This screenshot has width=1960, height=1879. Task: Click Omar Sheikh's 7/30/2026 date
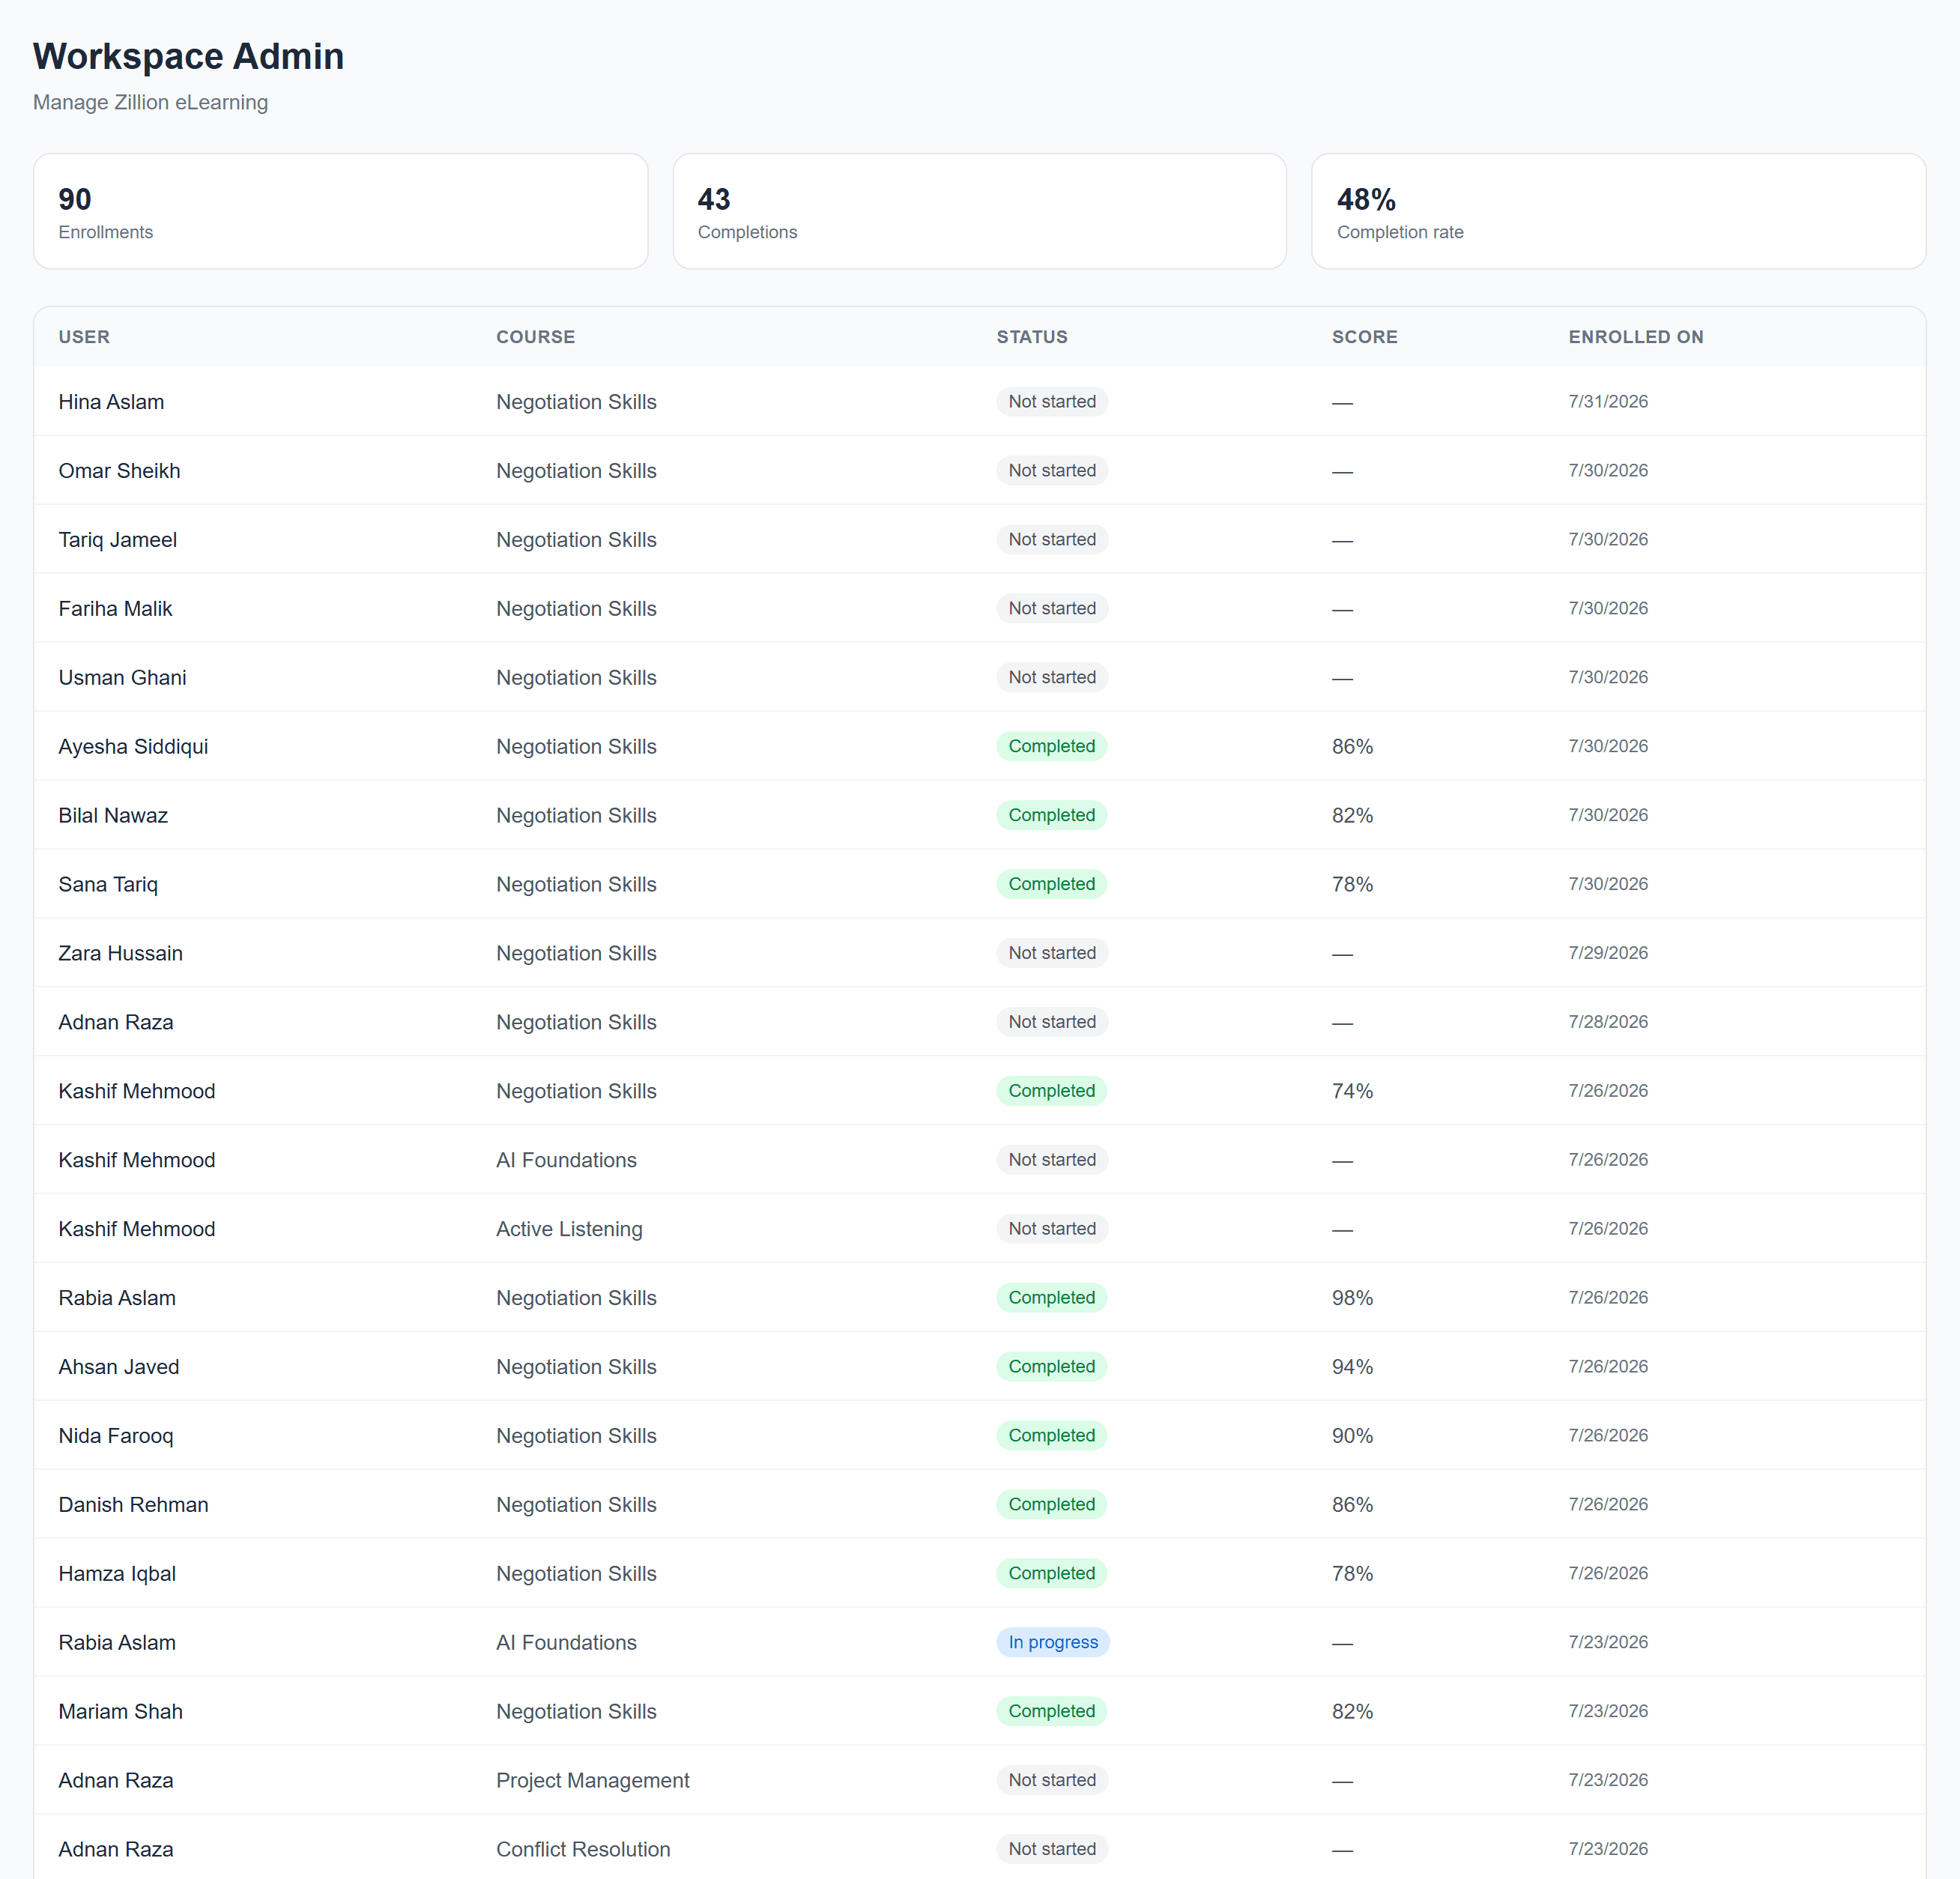point(1608,471)
